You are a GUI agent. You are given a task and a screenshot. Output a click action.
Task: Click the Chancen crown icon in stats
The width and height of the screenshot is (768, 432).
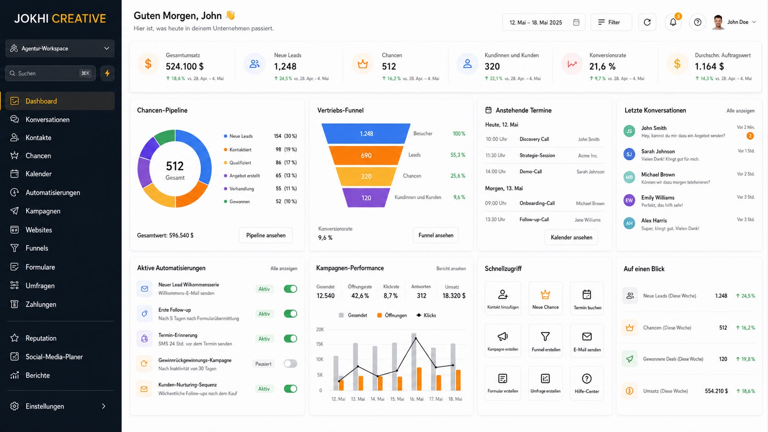(x=362, y=64)
